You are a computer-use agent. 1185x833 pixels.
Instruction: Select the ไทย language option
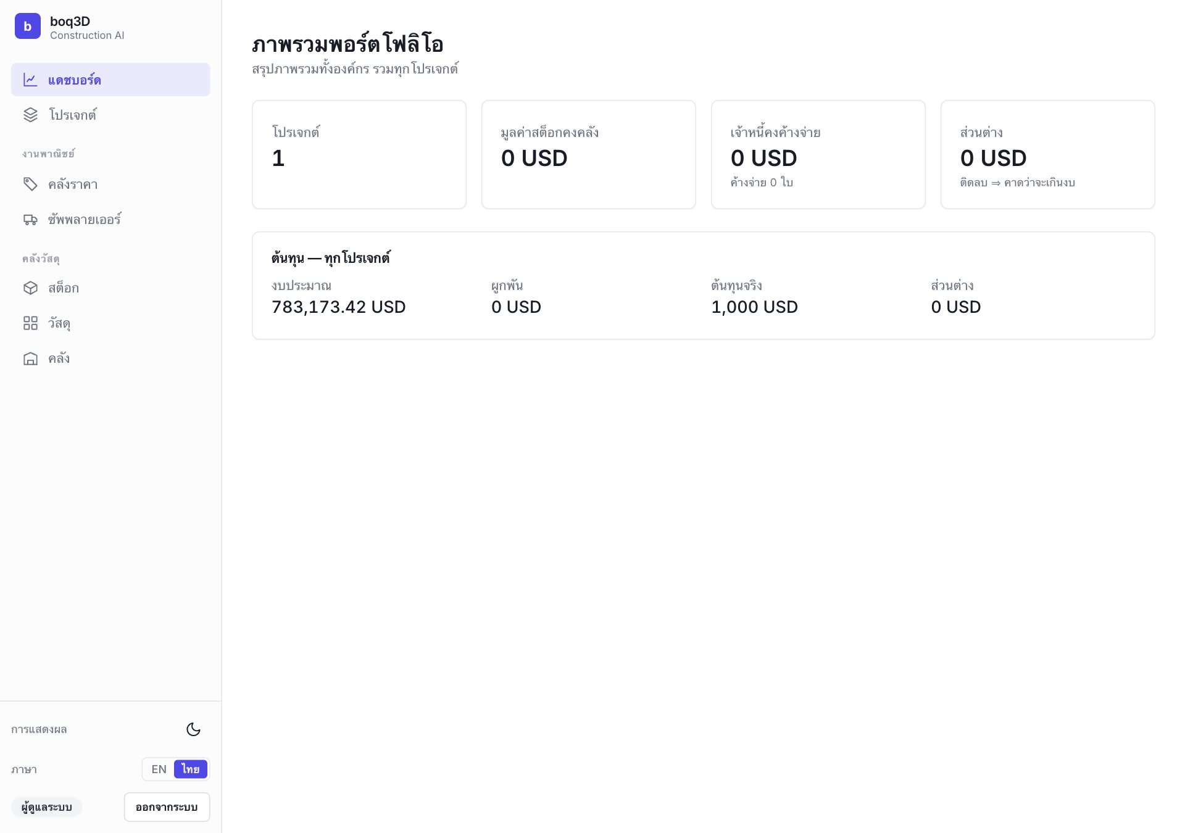click(191, 769)
